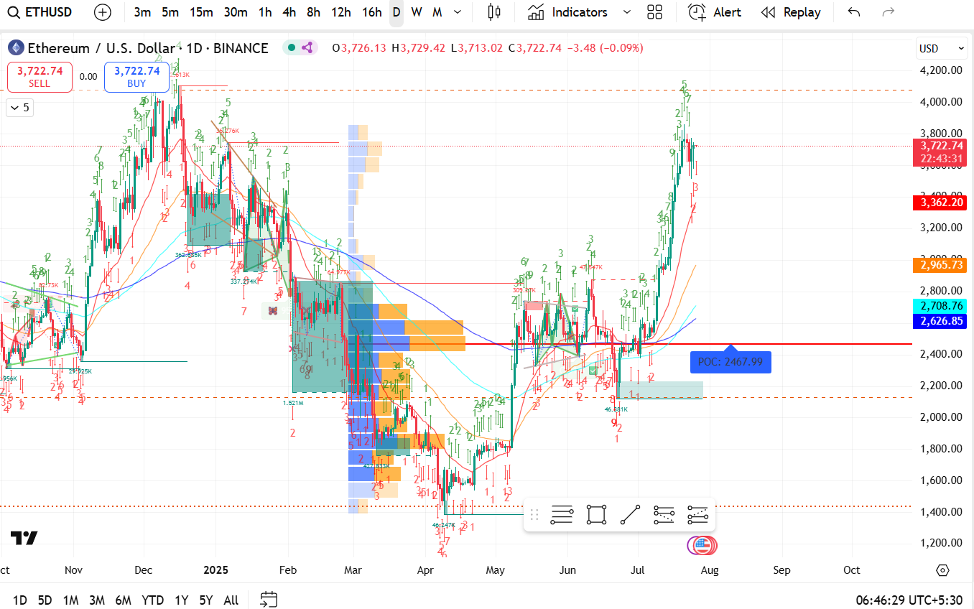Expand the indicators favorites dropdown arrow
The width and height of the screenshot is (974, 609).
coord(626,12)
